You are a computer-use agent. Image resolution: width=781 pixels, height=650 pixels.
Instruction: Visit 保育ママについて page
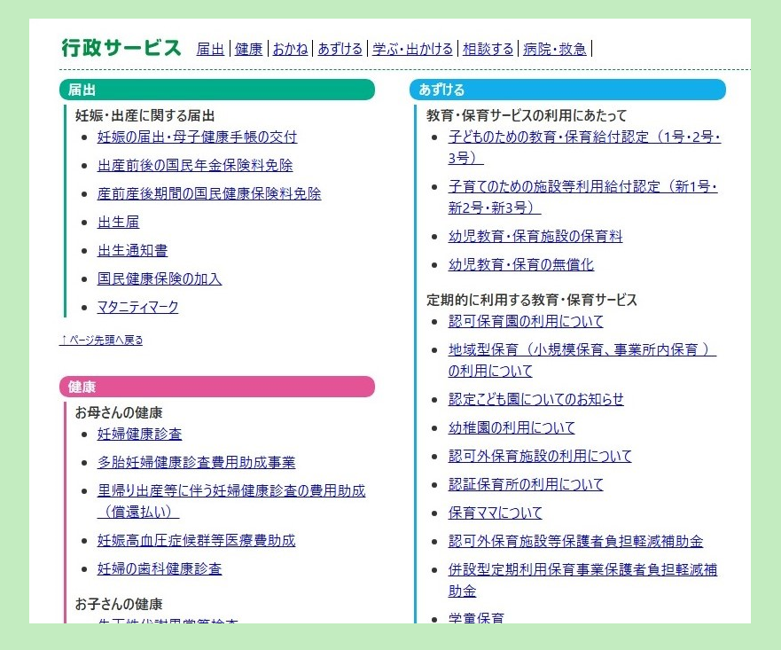tap(495, 513)
